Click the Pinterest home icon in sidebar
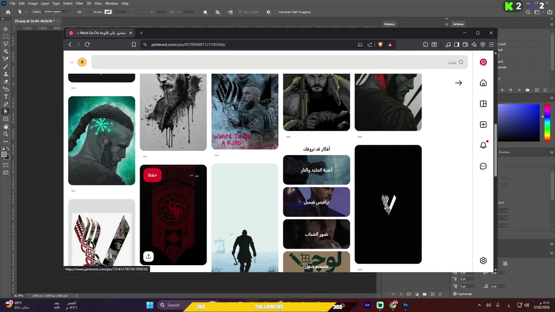The width and height of the screenshot is (555, 312). (483, 83)
